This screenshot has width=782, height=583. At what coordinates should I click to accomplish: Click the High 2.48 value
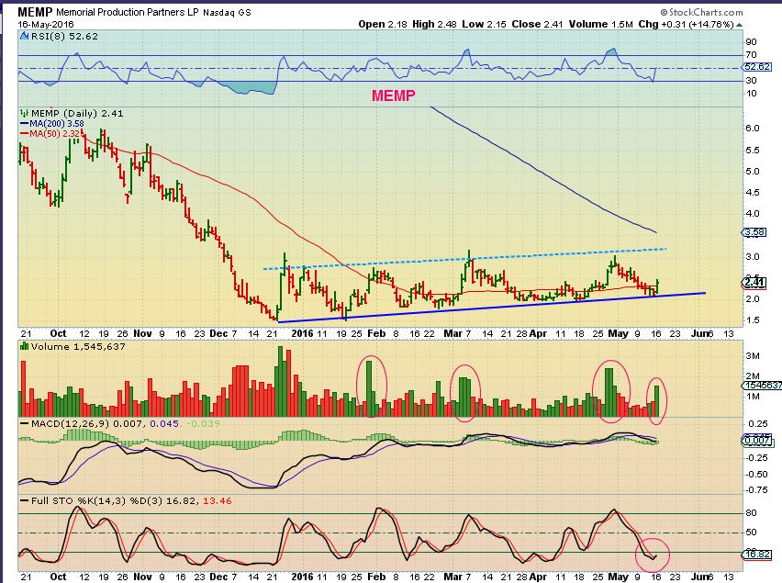click(x=434, y=24)
